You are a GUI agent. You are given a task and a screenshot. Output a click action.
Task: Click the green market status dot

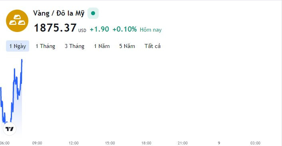point(93,13)
